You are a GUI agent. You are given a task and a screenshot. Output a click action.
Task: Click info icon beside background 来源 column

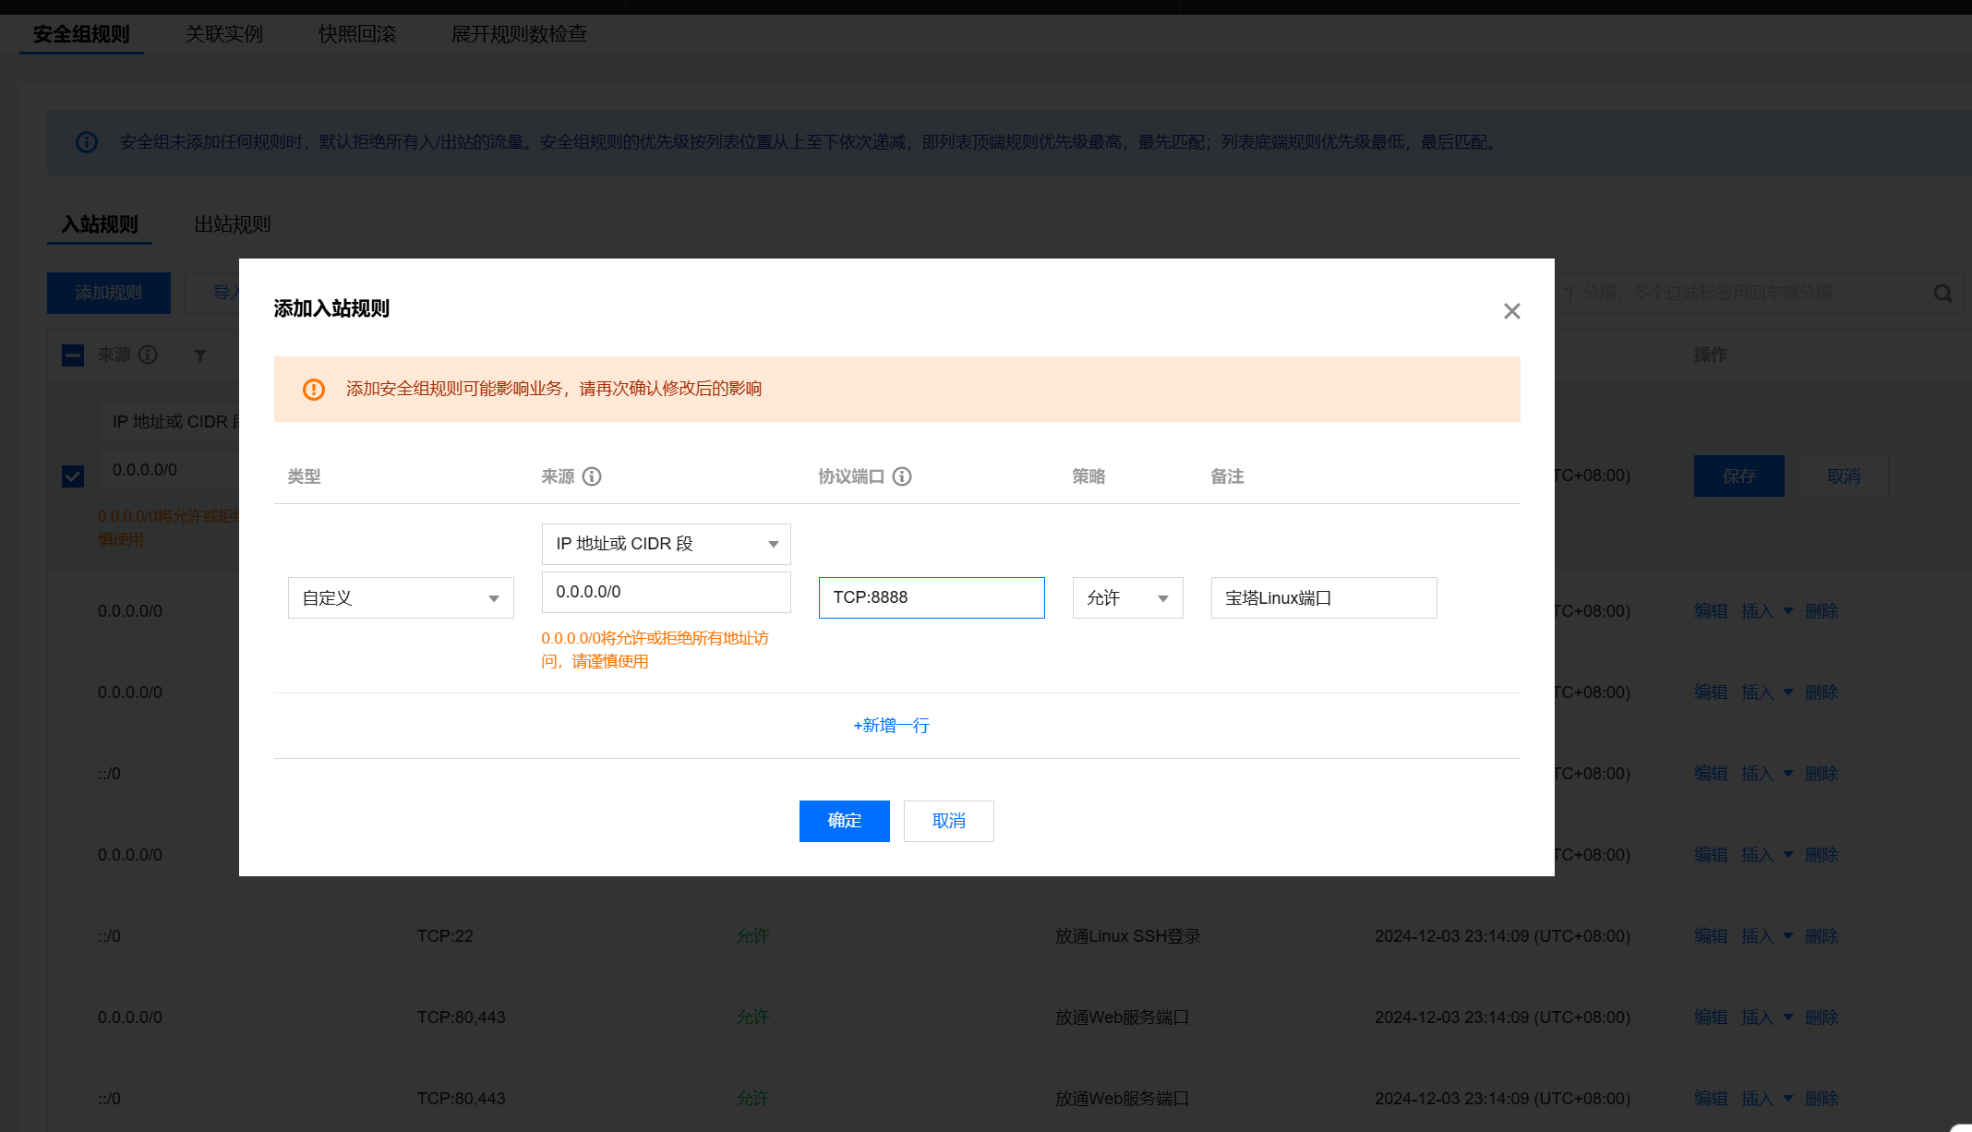point(148,355)
